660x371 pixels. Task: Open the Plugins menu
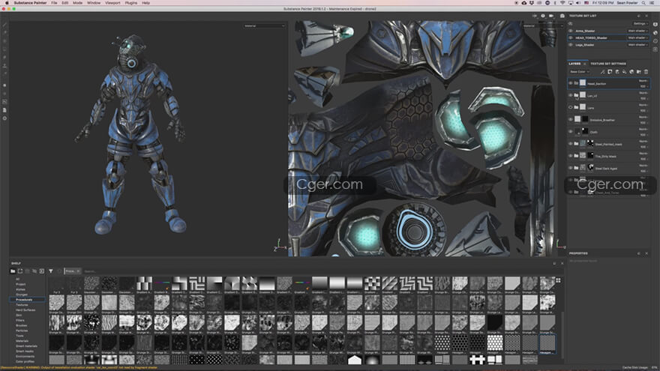(x=131, y=3)
